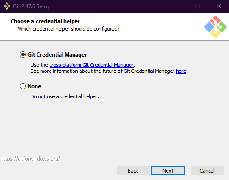Click the large Git logo in header
229x180 pixels.
coord(216,27)
